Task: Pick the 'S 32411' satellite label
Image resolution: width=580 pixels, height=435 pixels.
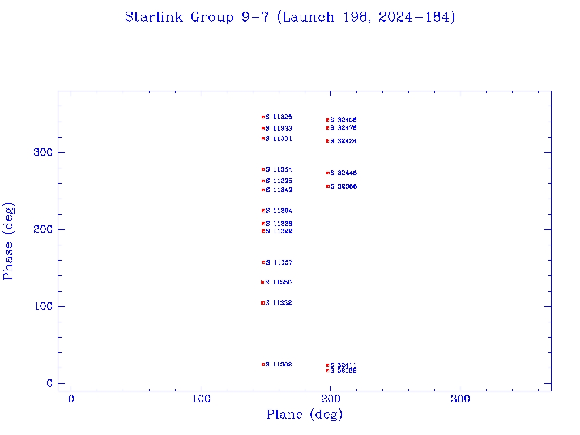Action: [x=344, y=365]
